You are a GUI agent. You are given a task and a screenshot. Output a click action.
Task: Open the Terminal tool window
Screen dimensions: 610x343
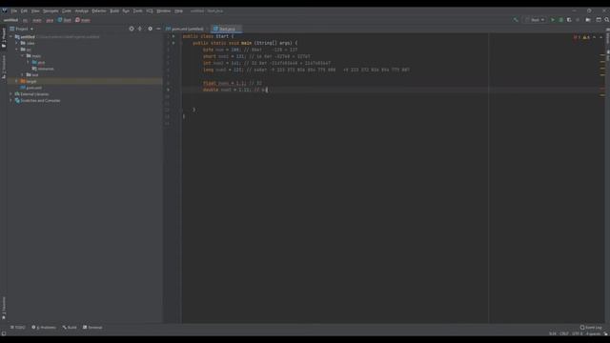[92, 328]
